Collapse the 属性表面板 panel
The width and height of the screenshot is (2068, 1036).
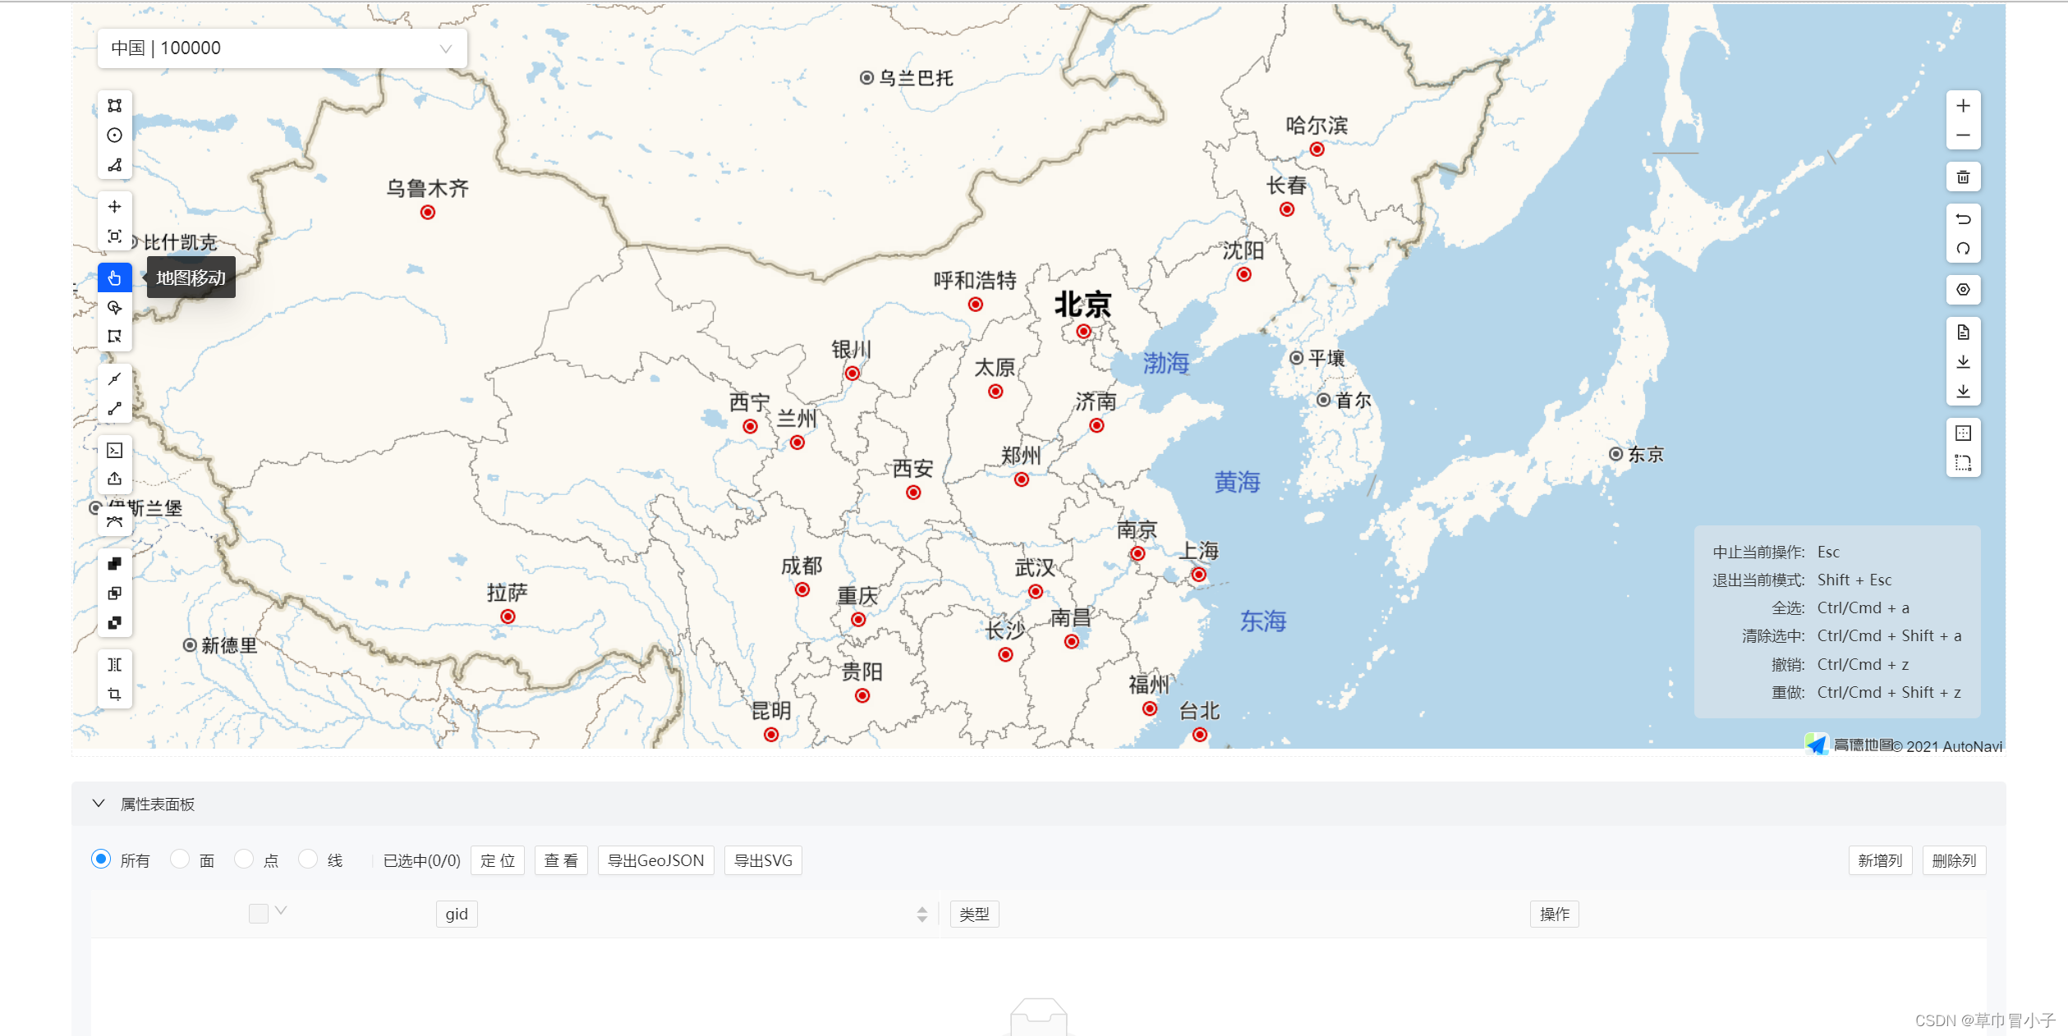pyautogui.click(x=99, y=803)
